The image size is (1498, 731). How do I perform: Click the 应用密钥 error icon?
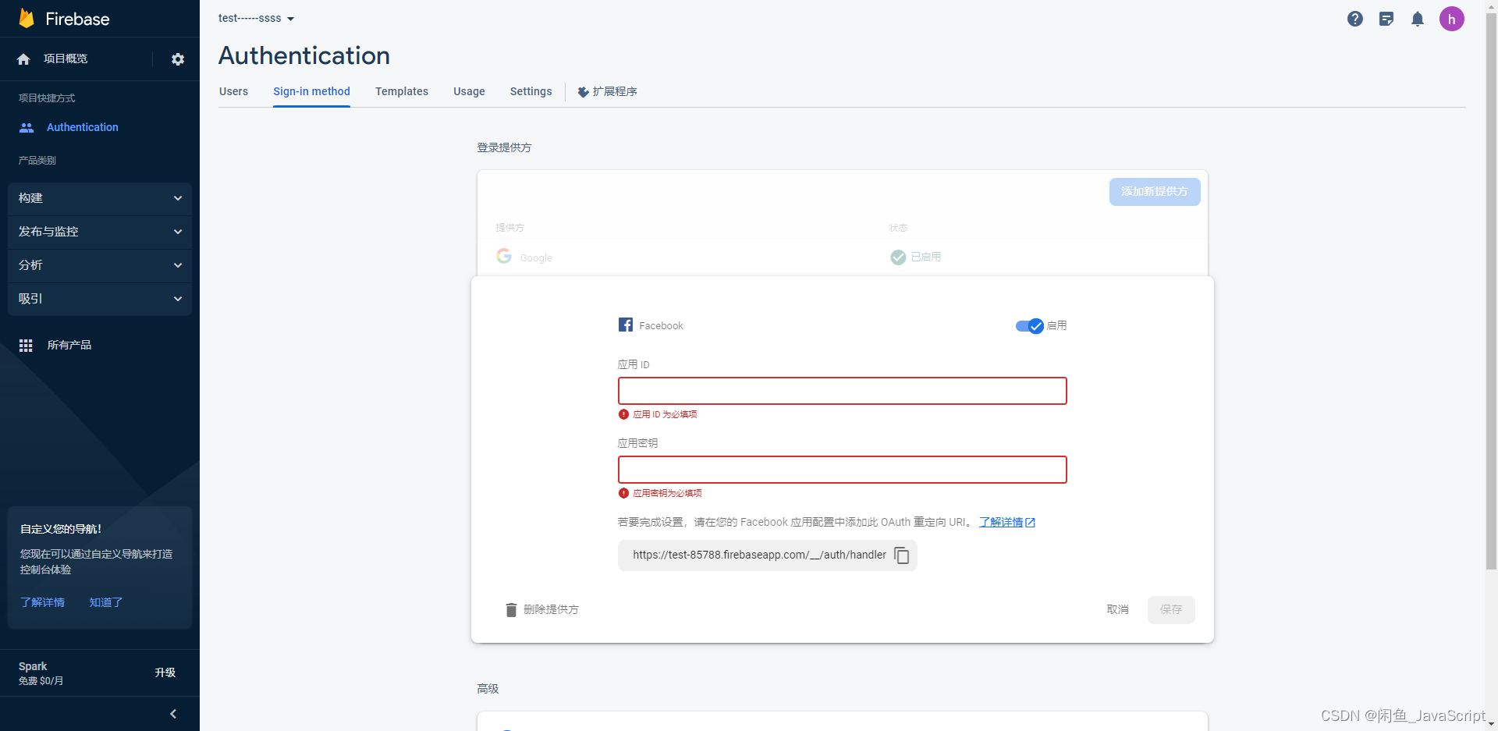coord(623,493)
